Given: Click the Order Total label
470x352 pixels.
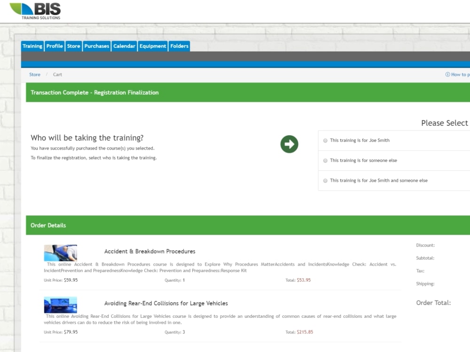Looking at the screenshot, I should (433, 303).
